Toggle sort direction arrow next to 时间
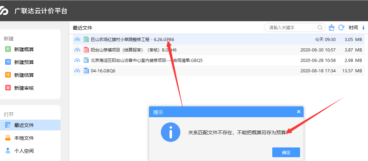Viewport: 368px width, 161px height. tap(363, 28)
